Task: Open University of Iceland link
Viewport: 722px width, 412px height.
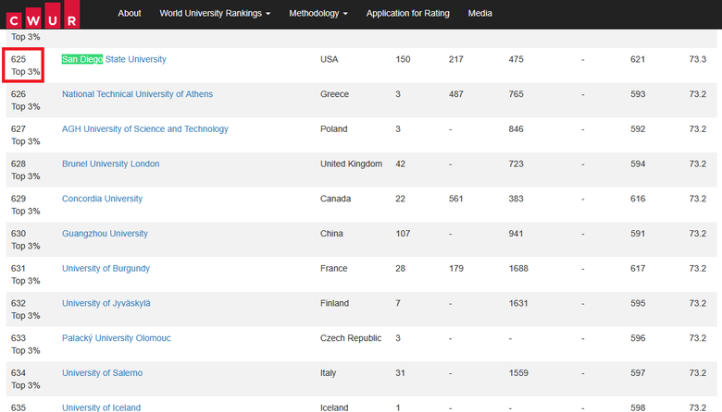Action: tap(101, 407)
